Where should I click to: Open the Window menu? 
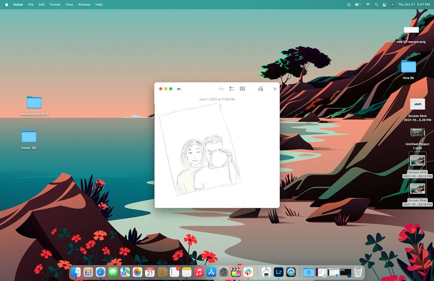click(x=84, y=5)
